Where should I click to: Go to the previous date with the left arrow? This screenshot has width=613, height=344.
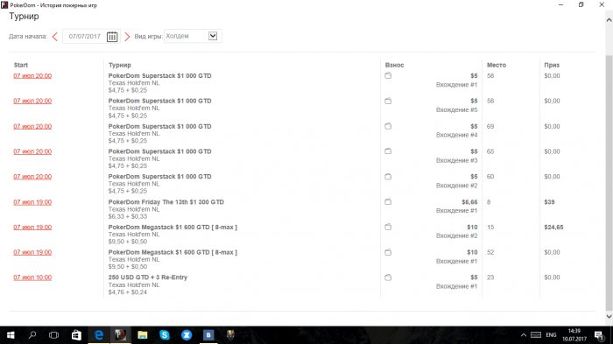pyautogui.click(x=54, y=37)
